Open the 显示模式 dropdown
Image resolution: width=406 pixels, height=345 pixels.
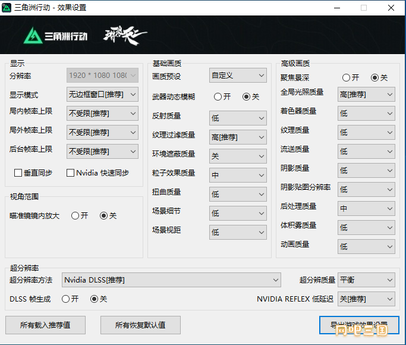tap(102, 94)
